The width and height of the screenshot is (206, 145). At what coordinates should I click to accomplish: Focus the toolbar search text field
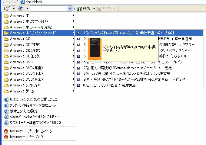point(49,9)
